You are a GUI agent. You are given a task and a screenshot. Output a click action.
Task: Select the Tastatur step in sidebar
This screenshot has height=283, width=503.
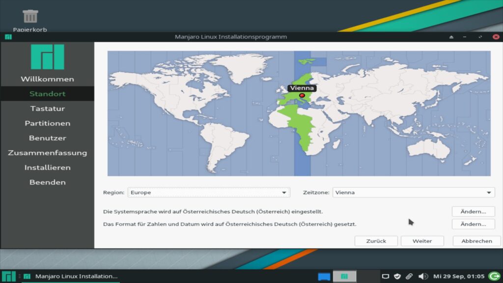pyautogui.click(x=48, y=109)
